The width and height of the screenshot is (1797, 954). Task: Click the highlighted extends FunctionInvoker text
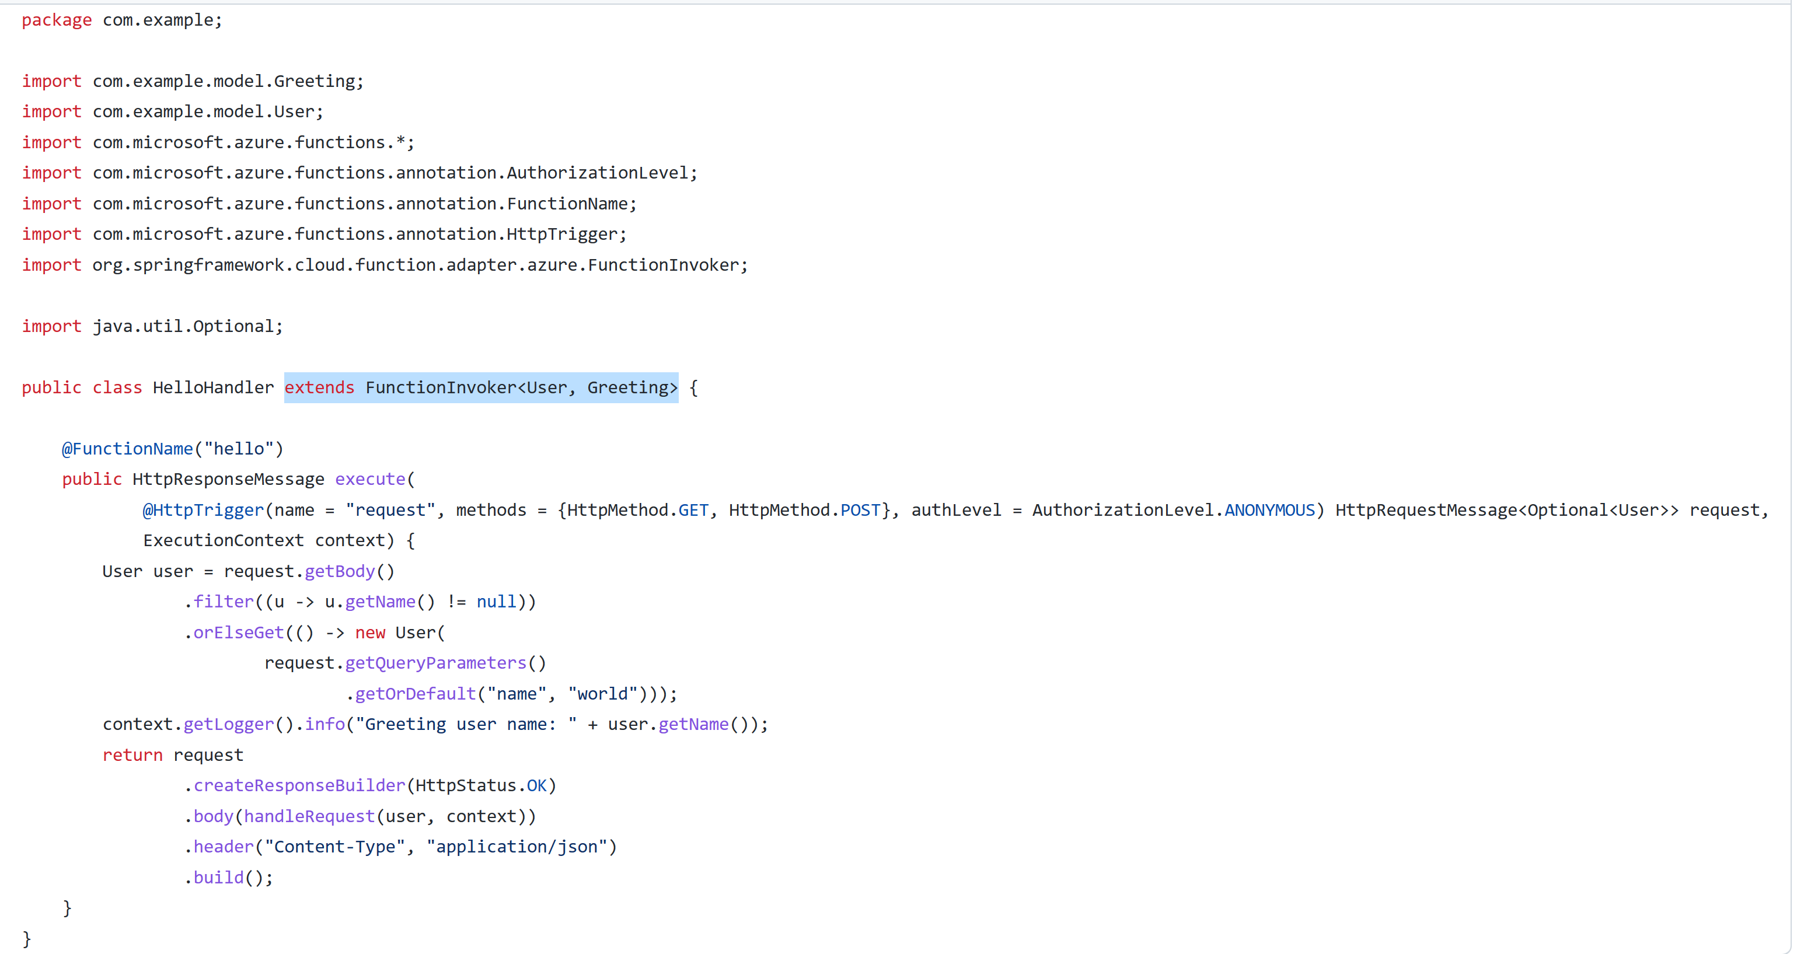click(481, 387)
